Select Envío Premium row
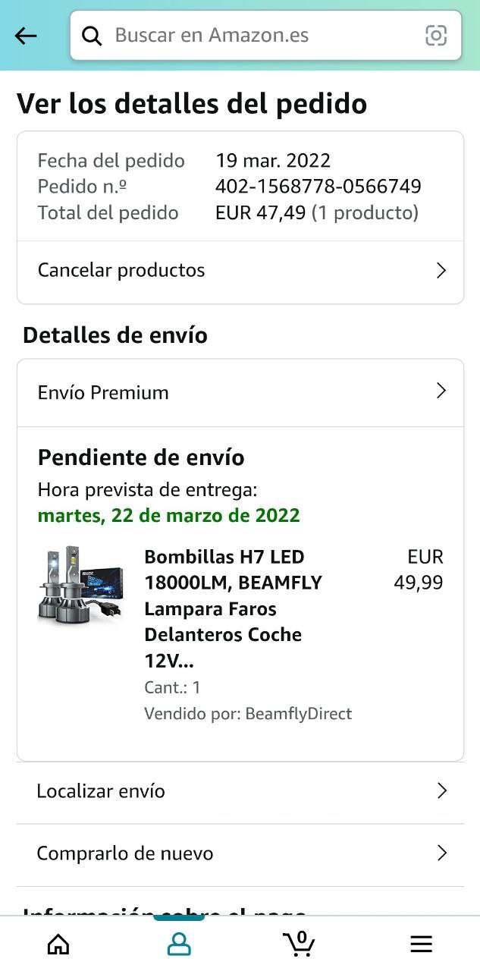480x971 pixels. coord(240,392)
